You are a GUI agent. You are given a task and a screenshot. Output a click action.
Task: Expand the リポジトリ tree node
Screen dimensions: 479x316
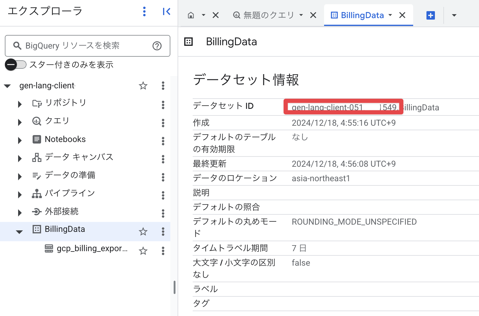click(20, 104)
